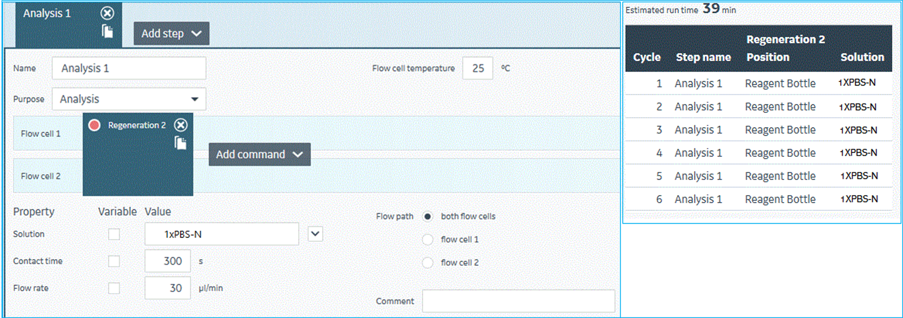Expand the Solution chevron dropdown
This screenshot has height=318, width=903.
tap(315, 234)
